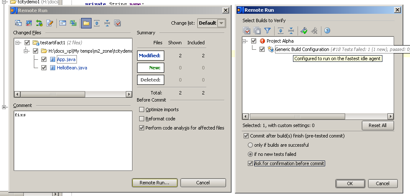Click the Deleted summary label box
This screenshot has width=410, height=196.
coord(150,80)
